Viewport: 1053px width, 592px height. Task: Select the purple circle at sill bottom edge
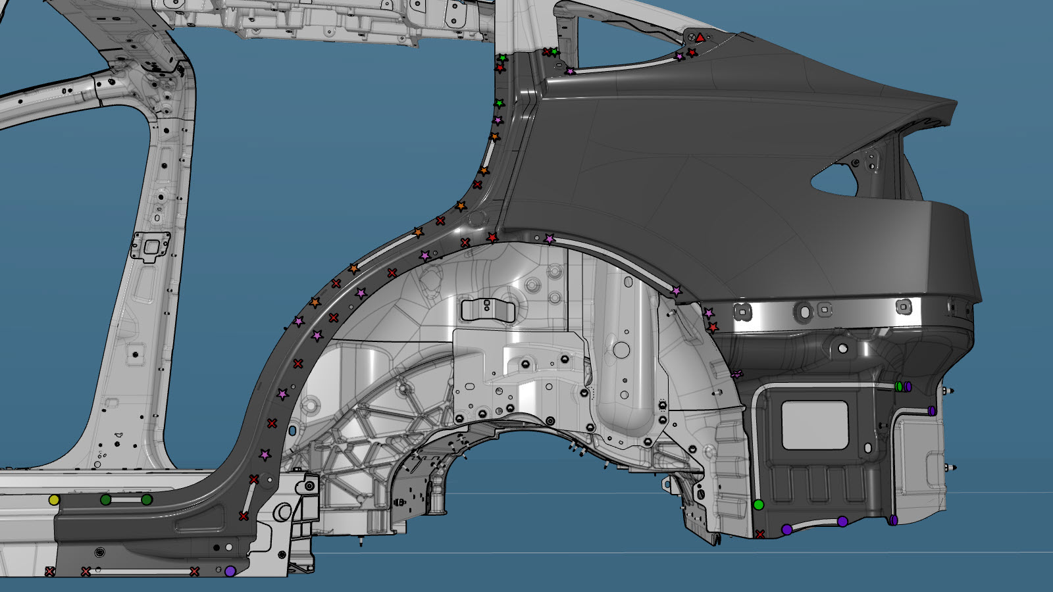click(230, 572)
